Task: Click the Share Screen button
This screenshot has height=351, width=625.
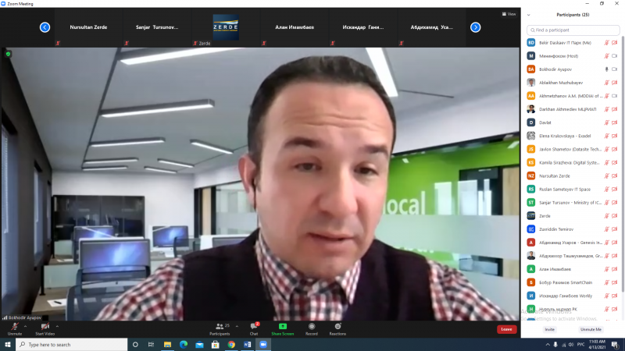Action: pos(283,329)
